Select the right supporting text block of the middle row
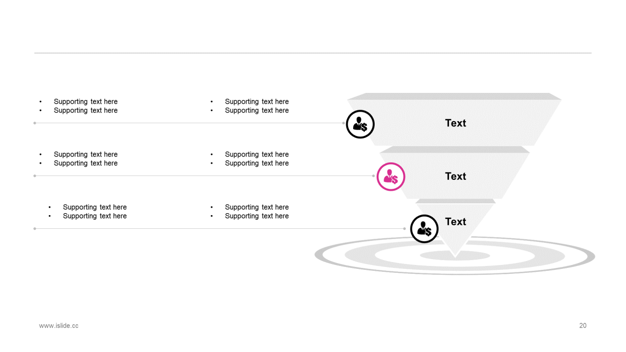The height and width of the screenshot is (352, 626). [x=257, y=159]
